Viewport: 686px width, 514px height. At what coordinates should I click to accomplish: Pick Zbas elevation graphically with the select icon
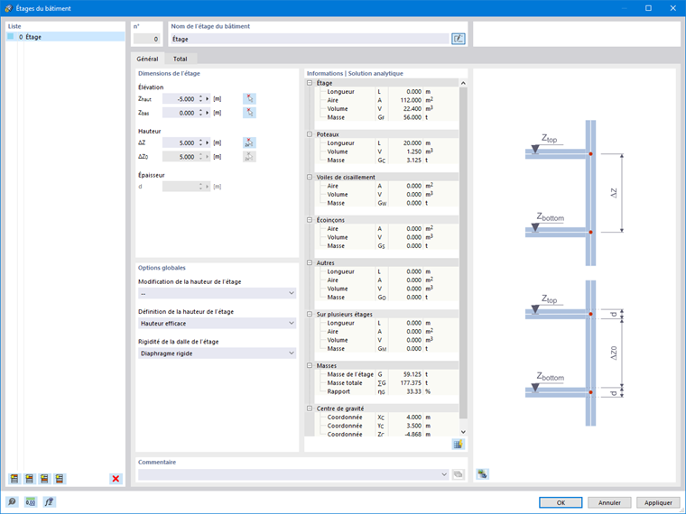coord(249,113)
